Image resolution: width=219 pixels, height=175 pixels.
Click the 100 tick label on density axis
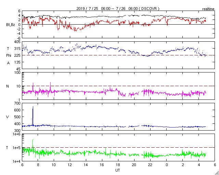point(17,72)
